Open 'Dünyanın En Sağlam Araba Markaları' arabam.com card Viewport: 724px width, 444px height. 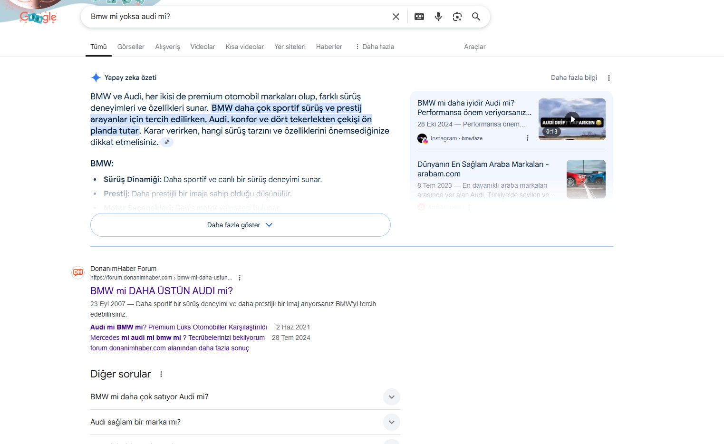(x=483, y=169)
